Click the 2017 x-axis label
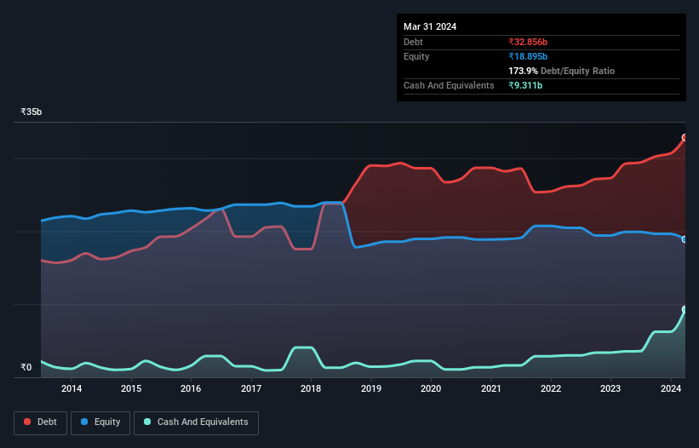 (251, 388)
